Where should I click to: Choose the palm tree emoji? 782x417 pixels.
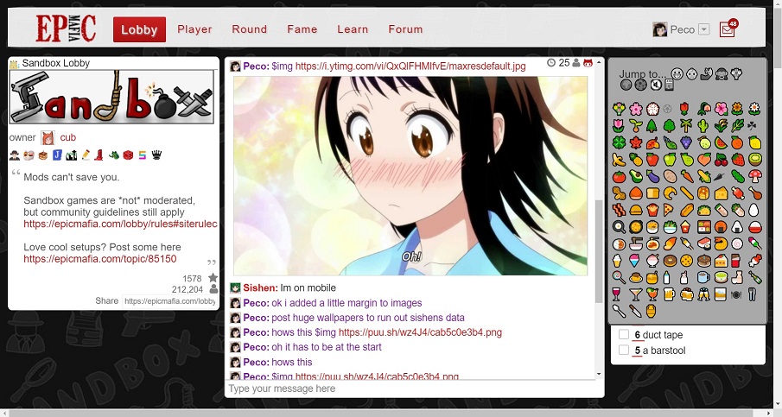686,125
